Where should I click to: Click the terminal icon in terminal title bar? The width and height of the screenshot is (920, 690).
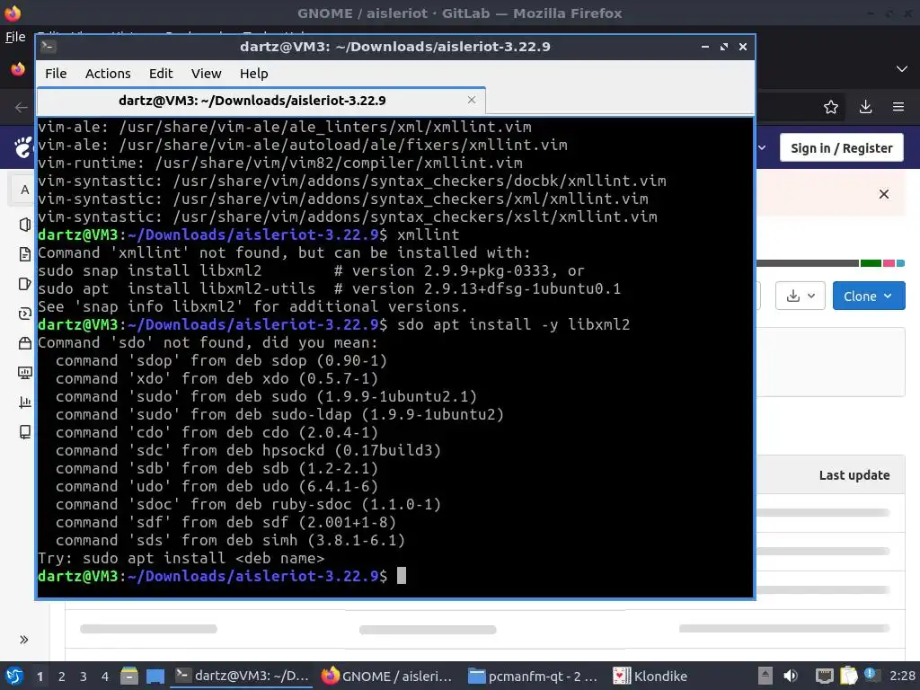click(x=49, y=47)
